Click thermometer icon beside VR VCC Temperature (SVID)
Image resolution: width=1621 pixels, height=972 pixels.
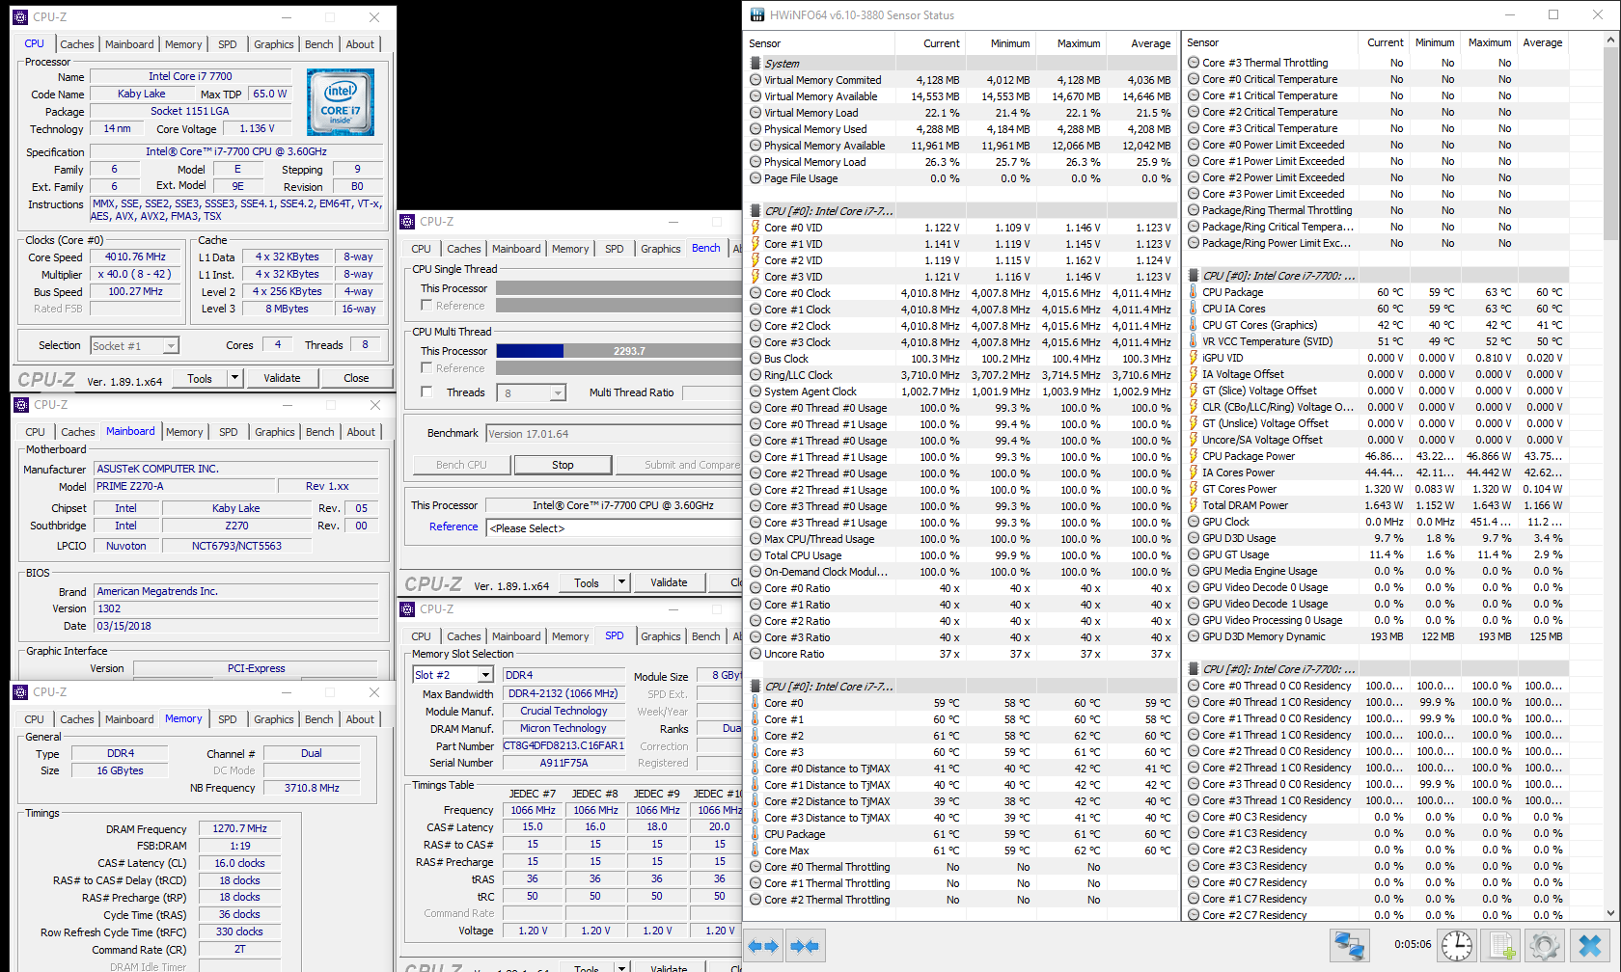click(1194, 341)
